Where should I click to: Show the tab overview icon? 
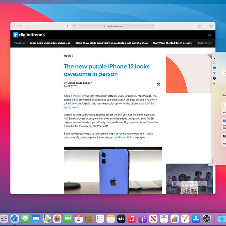coord(211,26)
